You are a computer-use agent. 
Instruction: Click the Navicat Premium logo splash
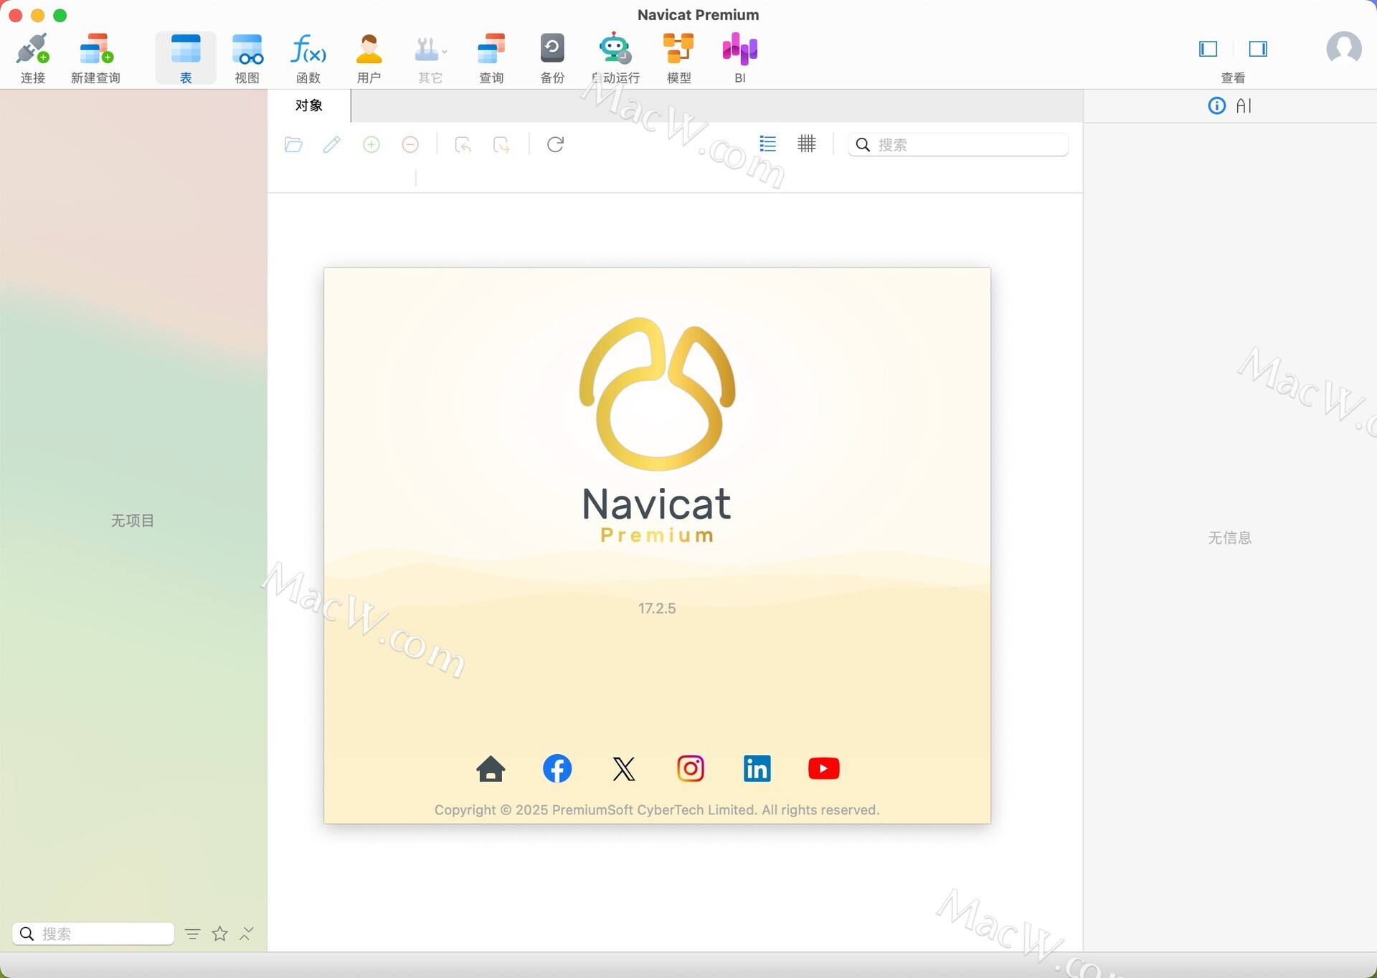(657, 431)
